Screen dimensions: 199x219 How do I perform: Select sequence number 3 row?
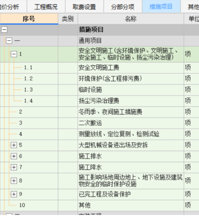21,123
